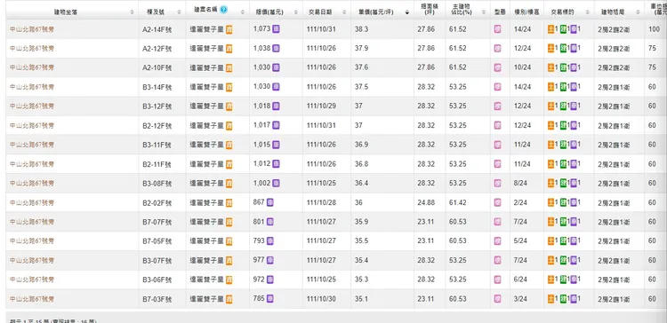667x323 pixels.
Task: Click the purple car icon beside price 785
Action: tap(269, 299)
